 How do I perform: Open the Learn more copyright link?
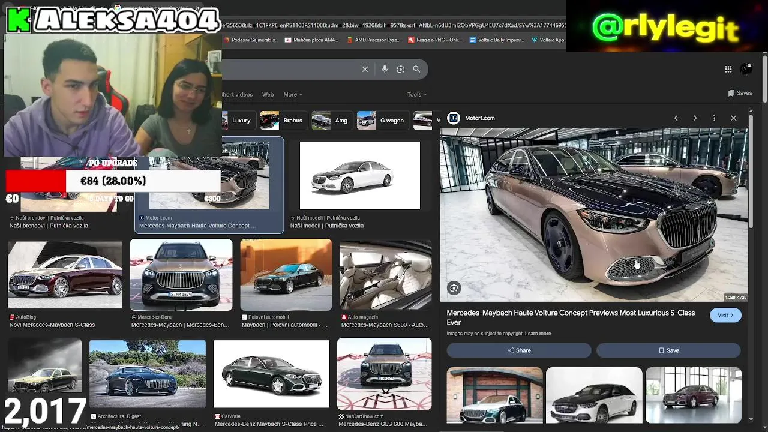pyautogui.click(x=538, y=334)
